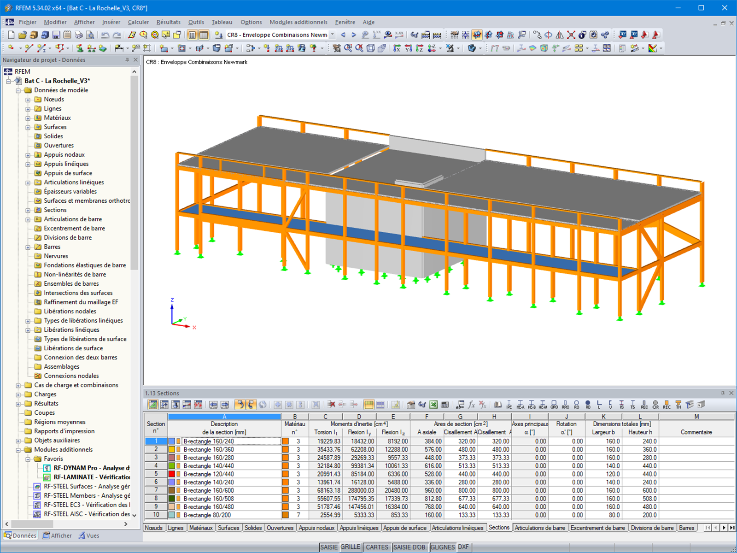
Task: Select the IPE section shape icon
Action: (x=509, y=405)
